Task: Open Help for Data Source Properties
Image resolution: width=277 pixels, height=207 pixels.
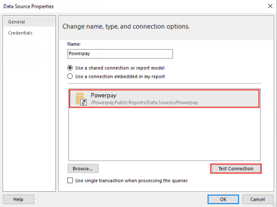Action: coord(19,199)
